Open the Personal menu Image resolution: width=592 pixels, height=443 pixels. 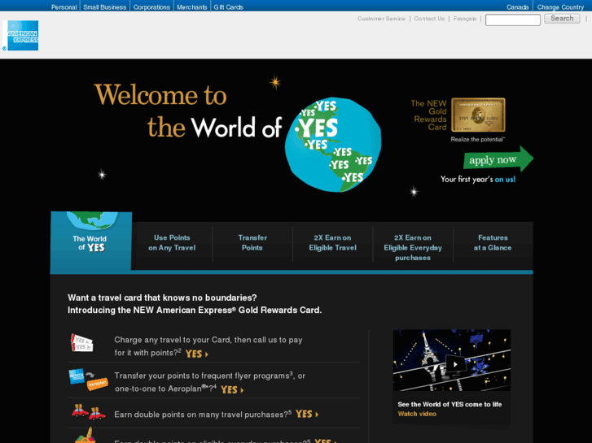tap(64, 7)
